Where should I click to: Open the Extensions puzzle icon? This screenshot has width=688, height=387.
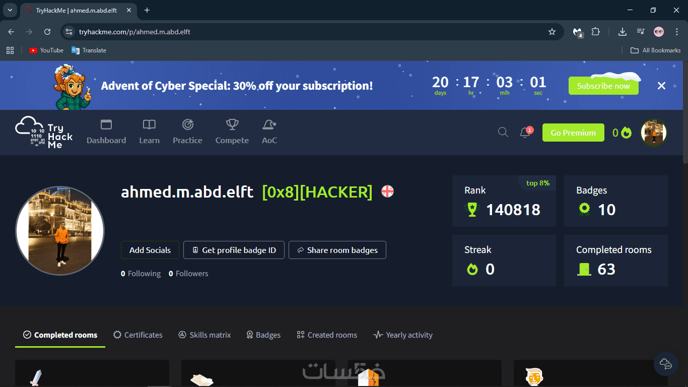pos(595,32)
